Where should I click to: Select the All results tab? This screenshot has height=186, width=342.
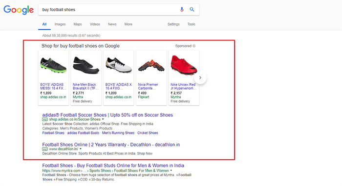[44, 24]
